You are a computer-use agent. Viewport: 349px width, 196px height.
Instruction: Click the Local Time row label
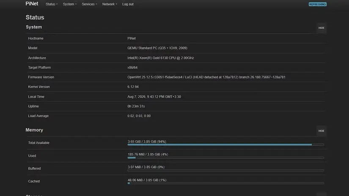click(36, 97)
